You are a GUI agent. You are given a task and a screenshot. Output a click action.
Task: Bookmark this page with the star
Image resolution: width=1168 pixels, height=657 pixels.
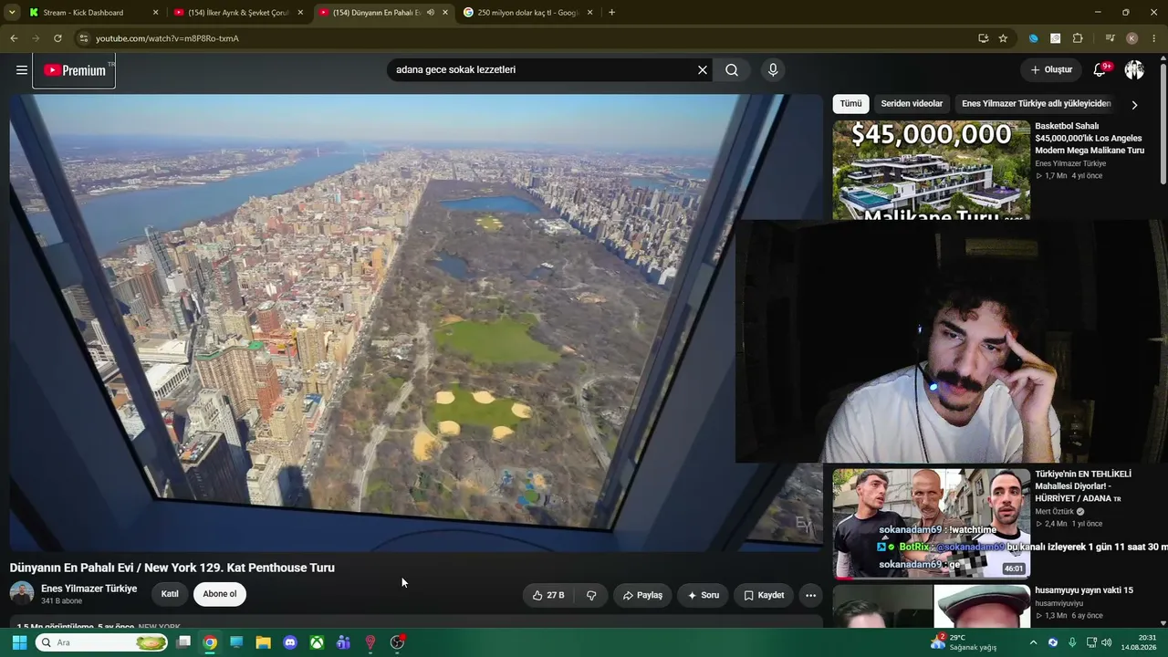tap(1003, 38)
